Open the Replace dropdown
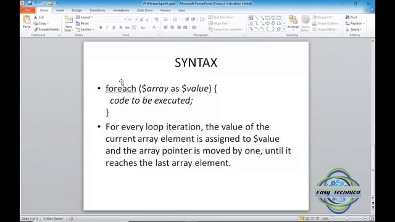The image size is (395, 222). [355, 23]
